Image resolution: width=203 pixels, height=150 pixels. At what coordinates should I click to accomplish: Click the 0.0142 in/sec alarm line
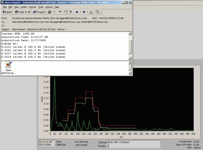33,50
